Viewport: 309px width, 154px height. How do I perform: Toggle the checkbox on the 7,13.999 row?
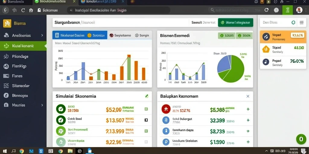coord(146,131)
